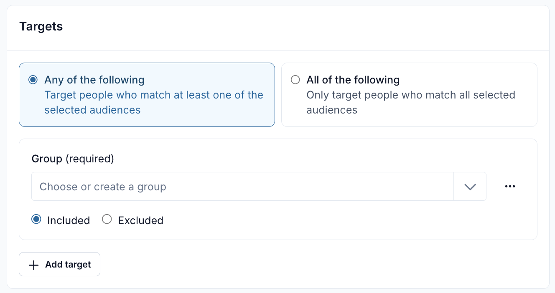Viewport: 555px width, 293px height.
Task: Click "Target people who match at least one" description
Action: [154, 95]
